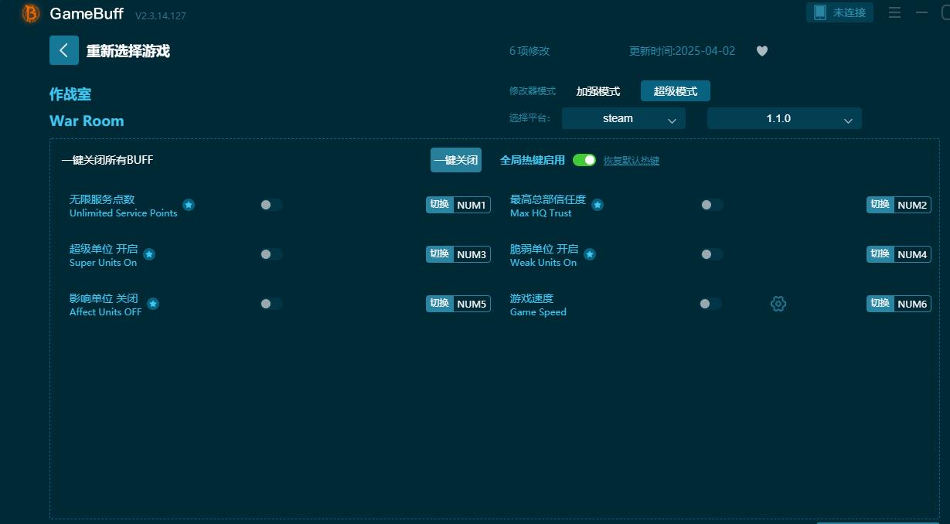This screenshot has height=524, width=950.
Task: Disable the 全局热键启用 switch
Action: pyautogui.click(x=584, y=160)
